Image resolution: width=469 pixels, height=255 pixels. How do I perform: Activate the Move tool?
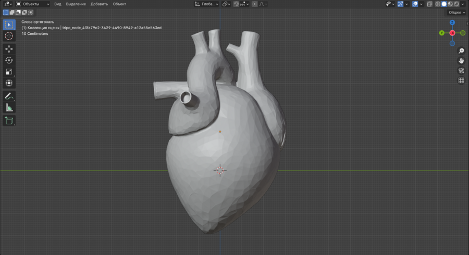9,49
